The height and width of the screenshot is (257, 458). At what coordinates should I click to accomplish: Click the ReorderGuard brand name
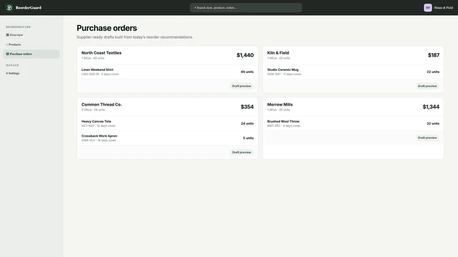click(x=28, y=7)
